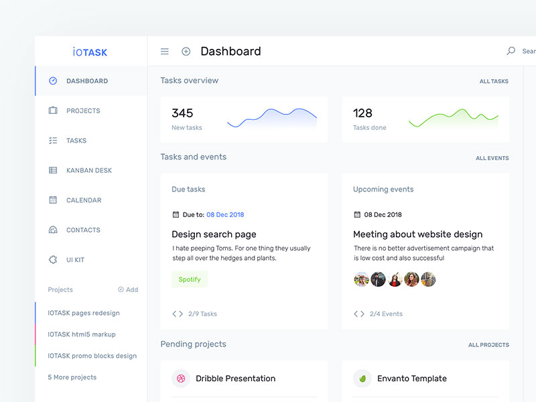
Task: Select the UI Kit sidebar icon
Action: tap(53, 259)
